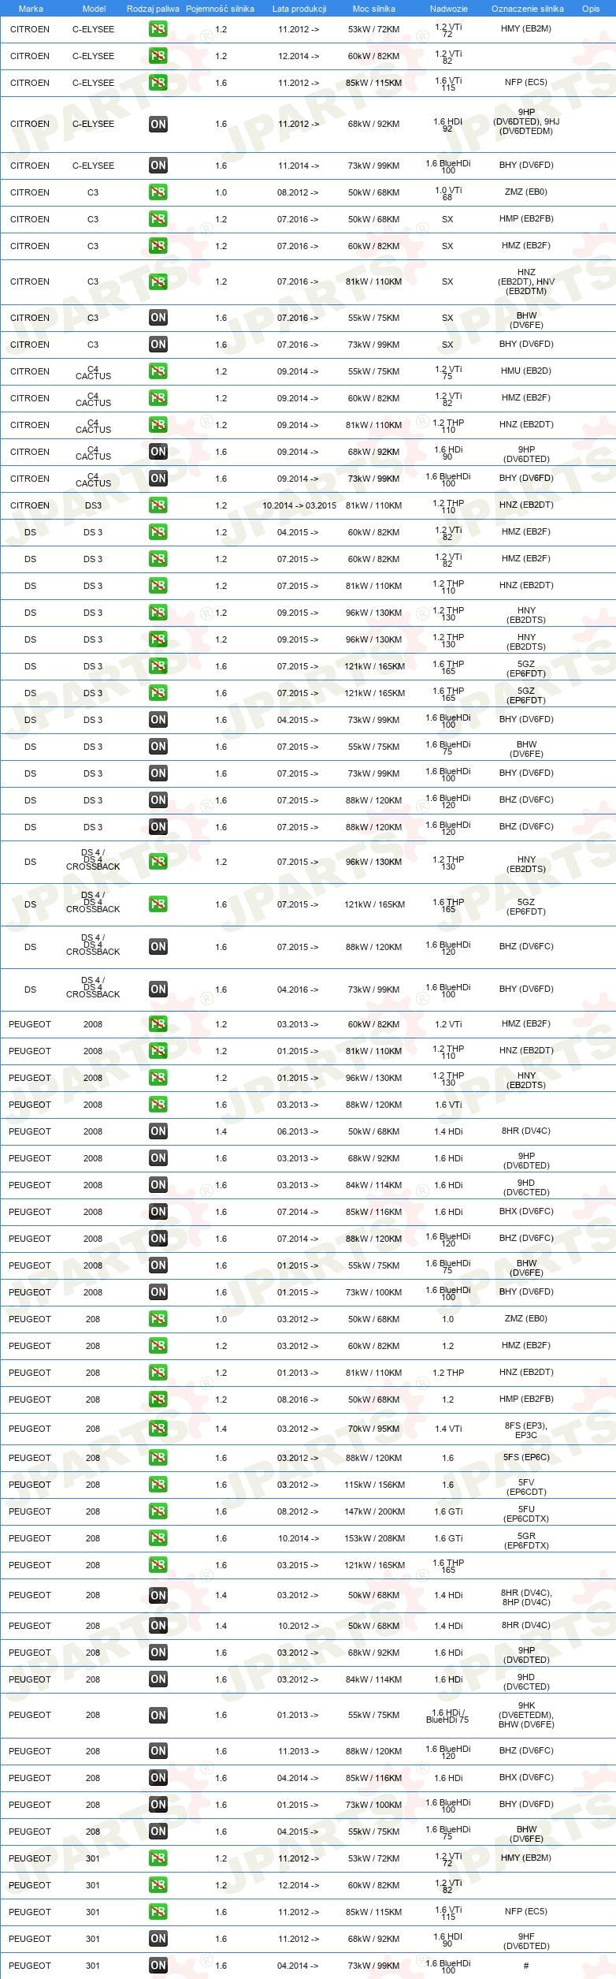Viewport: 616px width, 1979px height.
Task: Click petrol icon in DS 4 Crossback 96kW / 130KM row
Action: pyautogui.click(x=158, y=862)
